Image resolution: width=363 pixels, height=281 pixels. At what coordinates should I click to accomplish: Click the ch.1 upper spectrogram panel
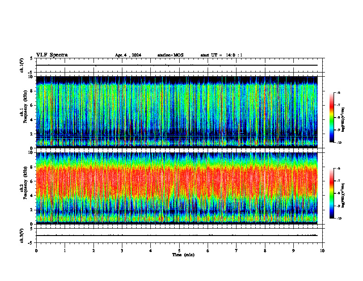tap(176, 112)
